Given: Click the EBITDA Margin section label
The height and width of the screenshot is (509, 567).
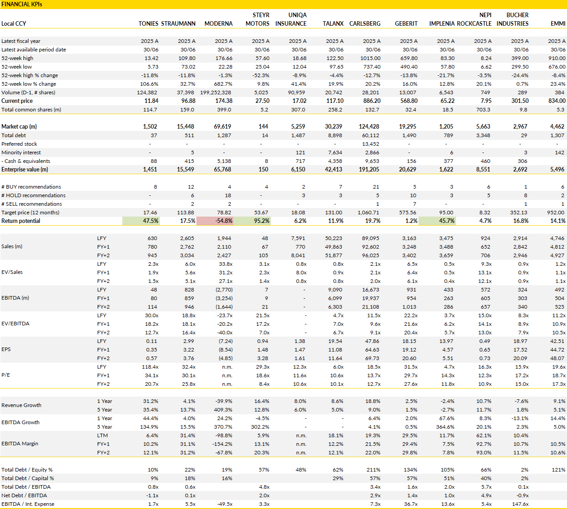Looking at the screenshot, I should click(x=20, y=444).
